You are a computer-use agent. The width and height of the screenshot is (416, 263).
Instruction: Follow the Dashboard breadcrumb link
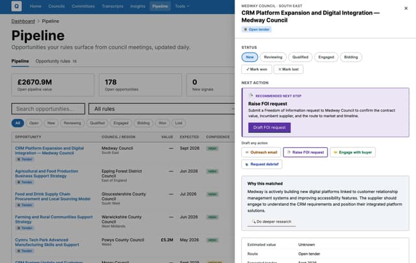23,21
